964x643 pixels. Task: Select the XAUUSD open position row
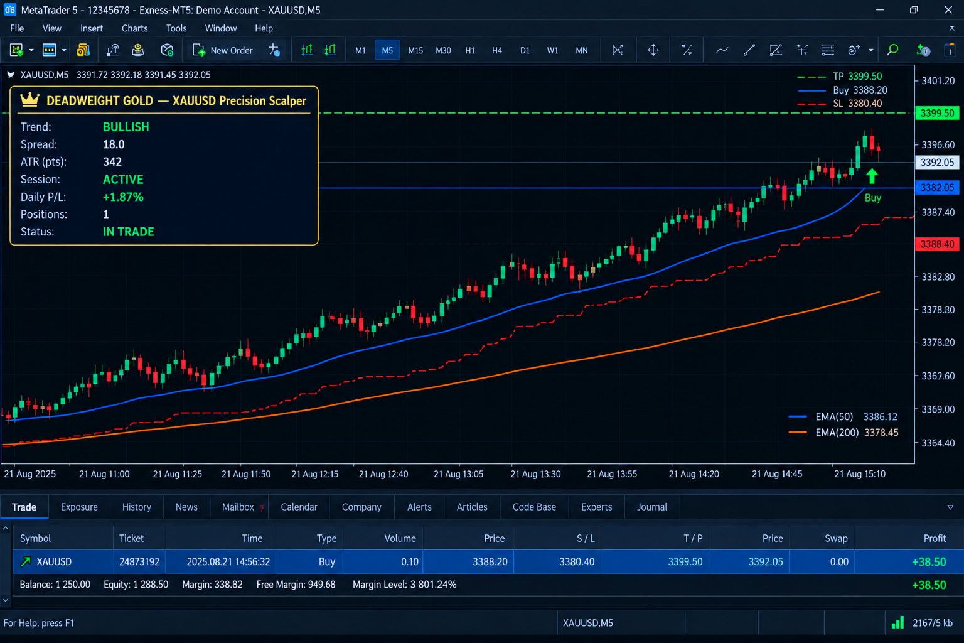pos(487,561)
